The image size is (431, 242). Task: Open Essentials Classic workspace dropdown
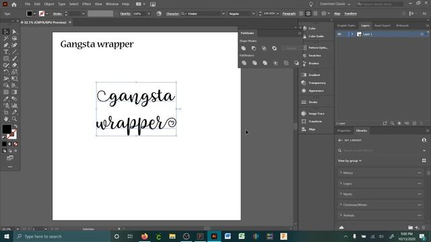pyautogui.click(x=335, y=4)
